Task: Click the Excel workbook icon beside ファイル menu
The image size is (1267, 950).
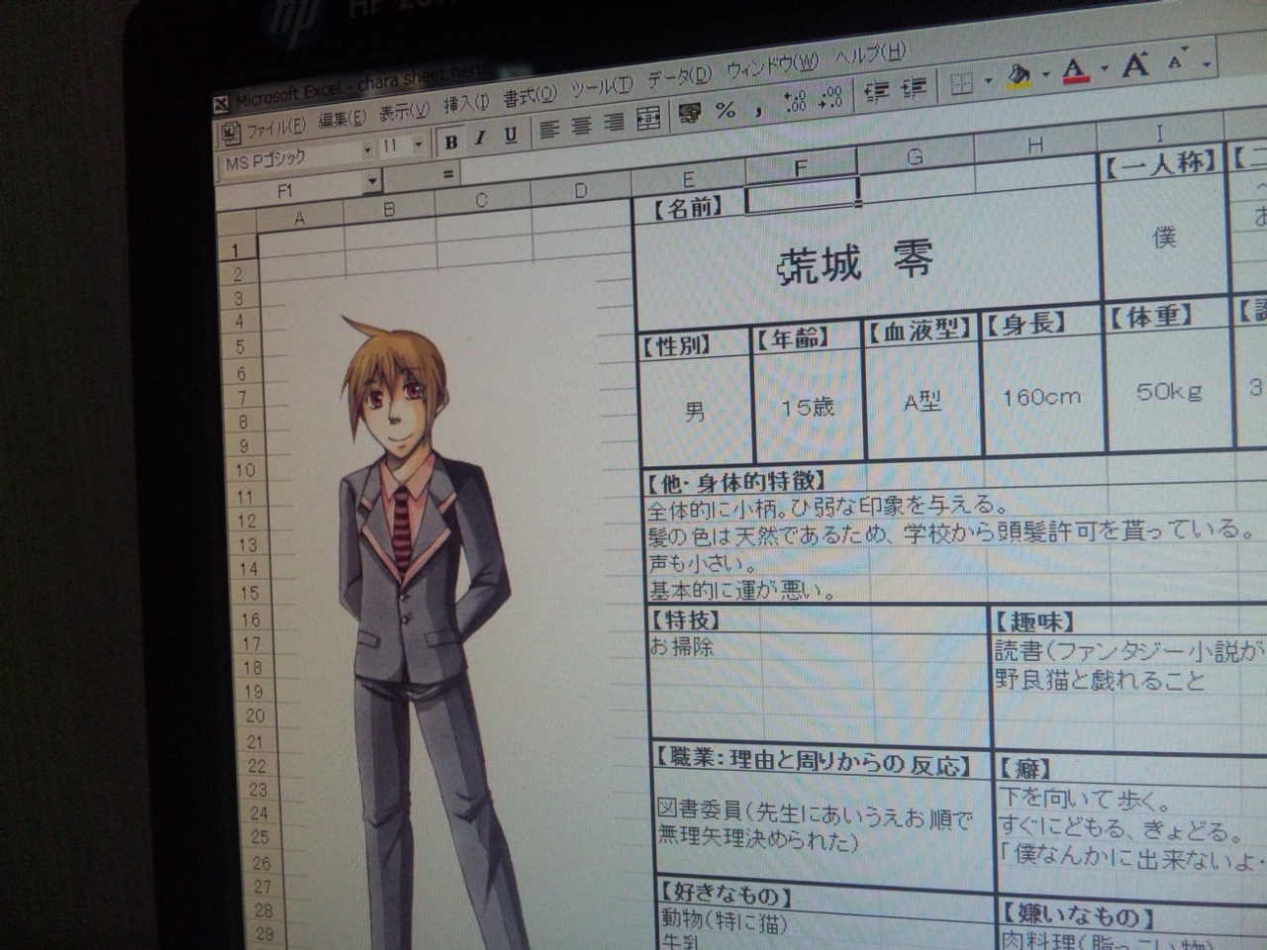Action: 230,133
